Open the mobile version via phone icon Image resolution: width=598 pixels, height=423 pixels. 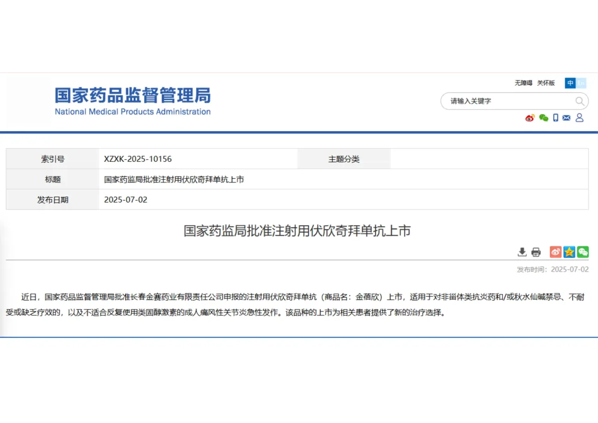555,118
